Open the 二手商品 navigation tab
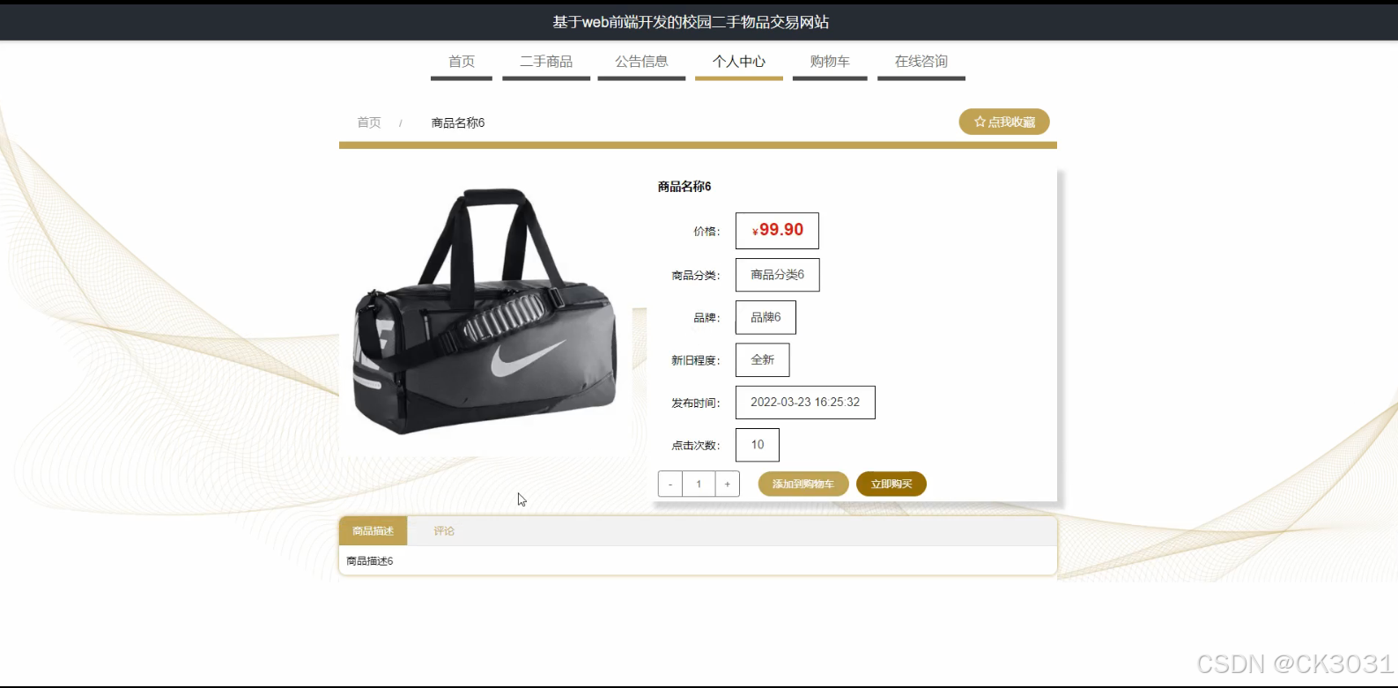The image size is (1398, 688). pos(546,62)
